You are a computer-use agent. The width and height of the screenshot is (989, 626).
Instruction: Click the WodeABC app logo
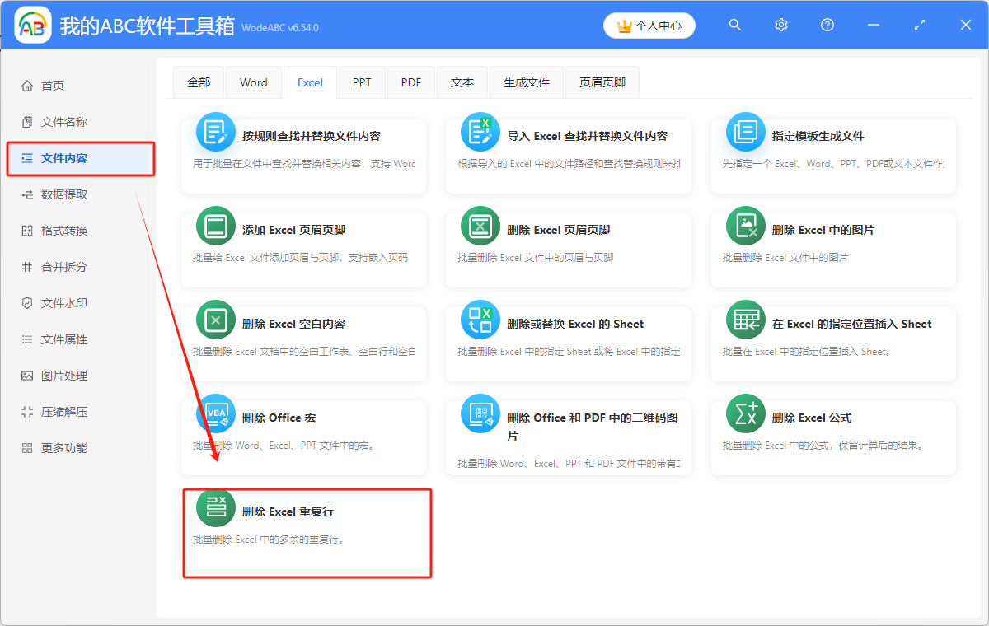32,25
